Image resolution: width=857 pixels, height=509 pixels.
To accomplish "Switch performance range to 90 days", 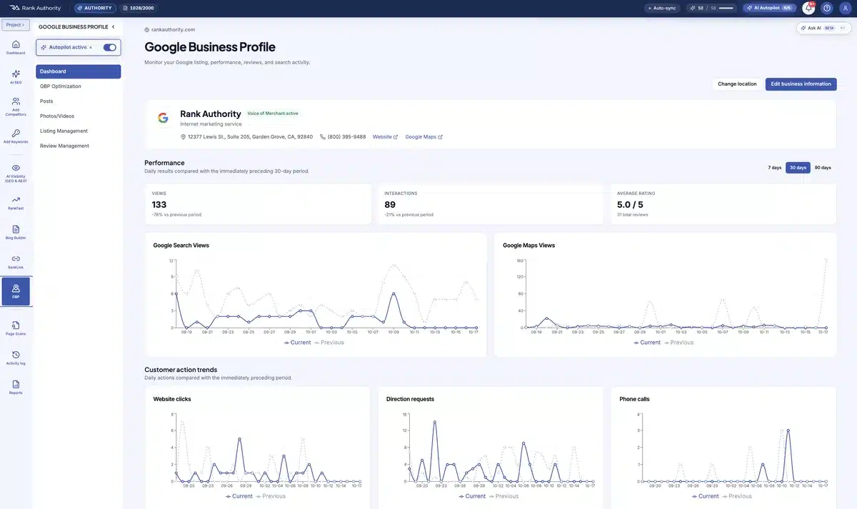I will click(x=823, y=168).
